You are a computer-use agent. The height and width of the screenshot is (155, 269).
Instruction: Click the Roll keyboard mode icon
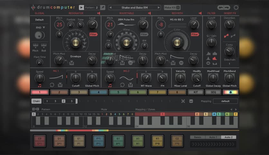click(x=44, y=45)
